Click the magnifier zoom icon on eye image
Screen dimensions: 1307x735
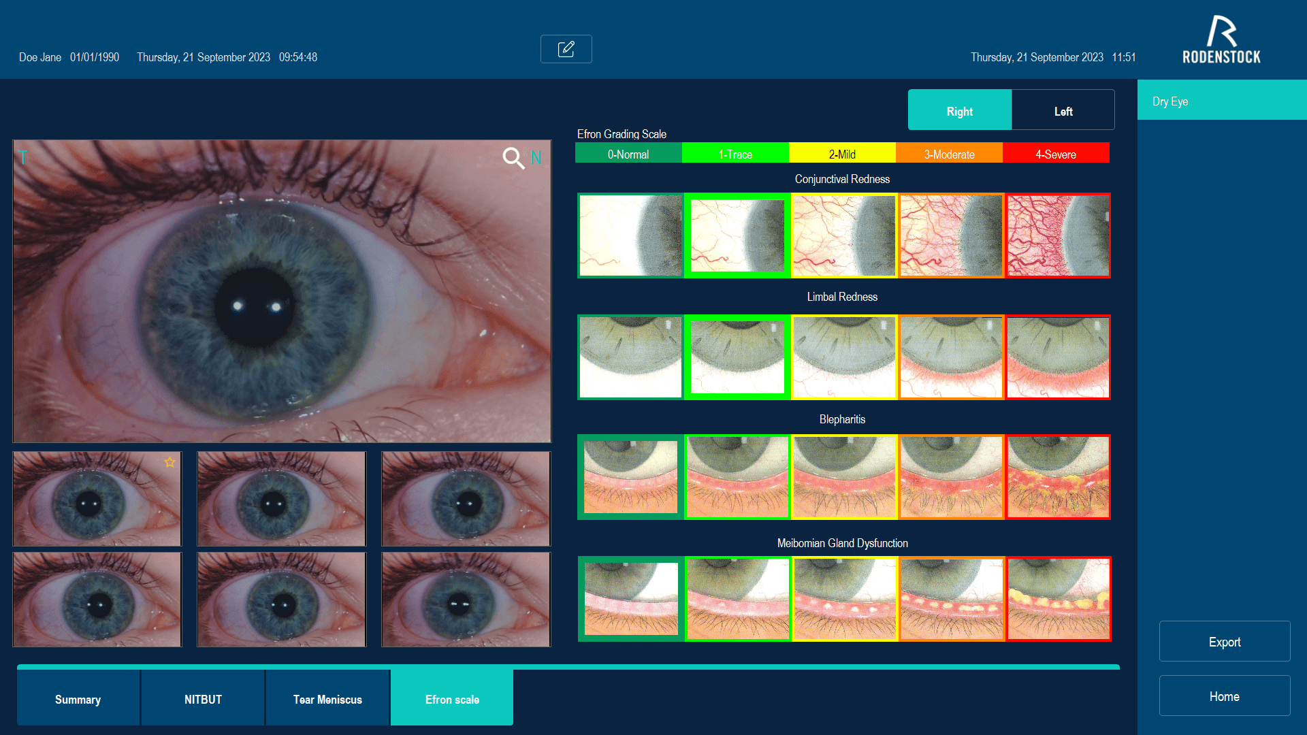point(513,158)
